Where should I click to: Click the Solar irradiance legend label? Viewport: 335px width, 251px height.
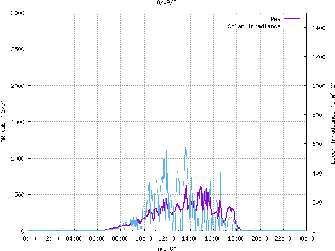pyautogui.click(x=254, y=26)
